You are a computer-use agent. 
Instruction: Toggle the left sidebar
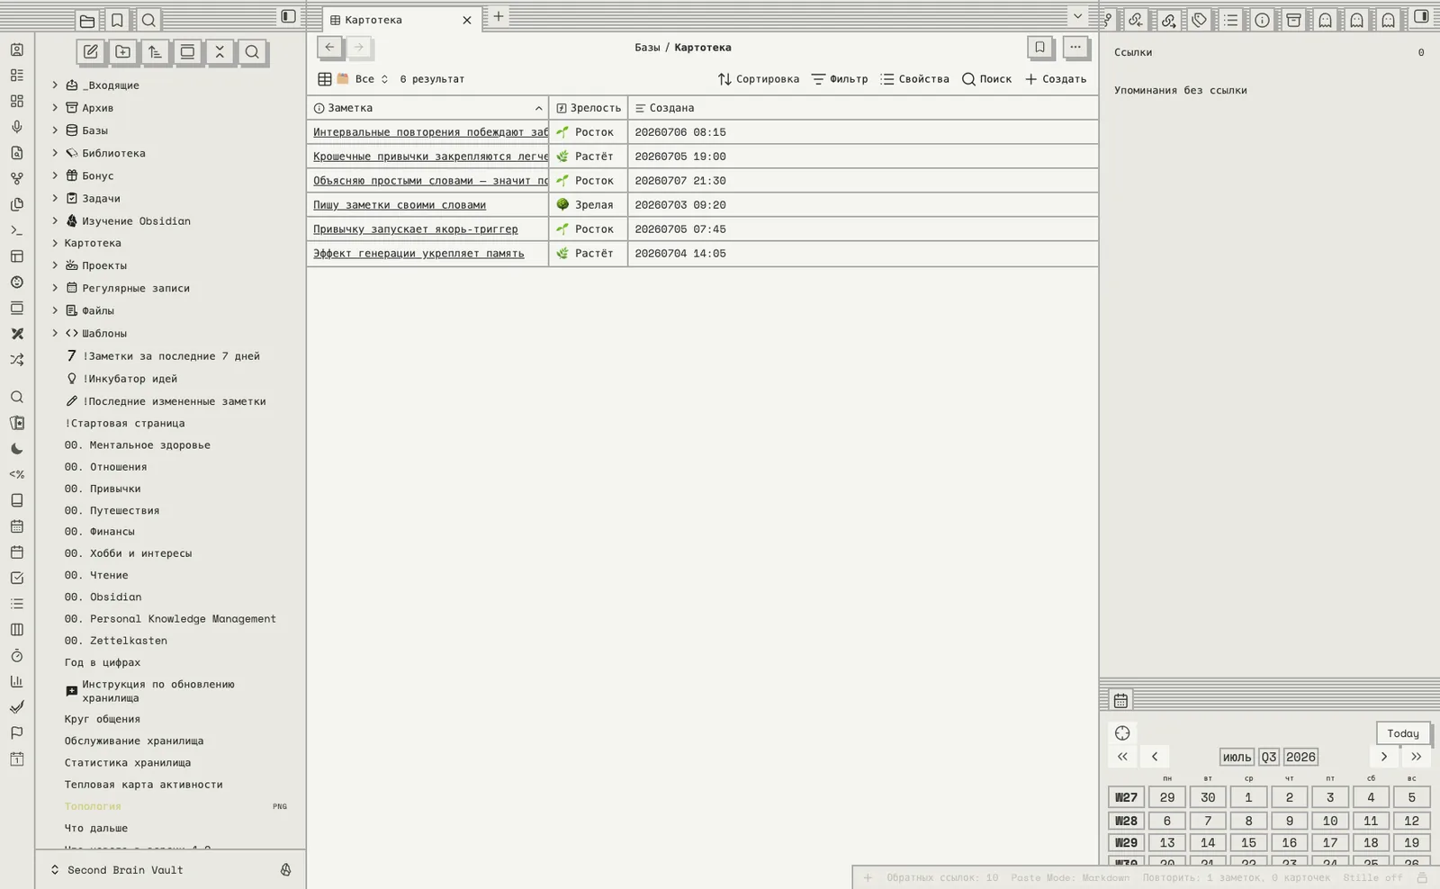[x=288, y=16]
